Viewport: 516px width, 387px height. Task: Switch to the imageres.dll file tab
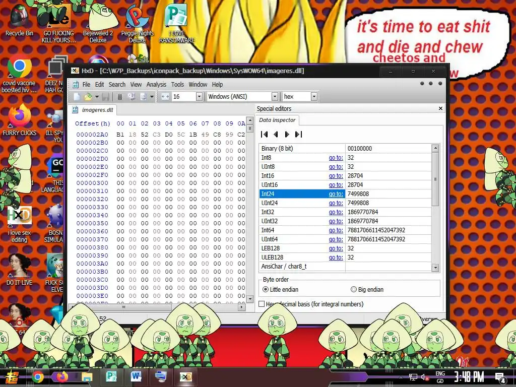[93, 110]
